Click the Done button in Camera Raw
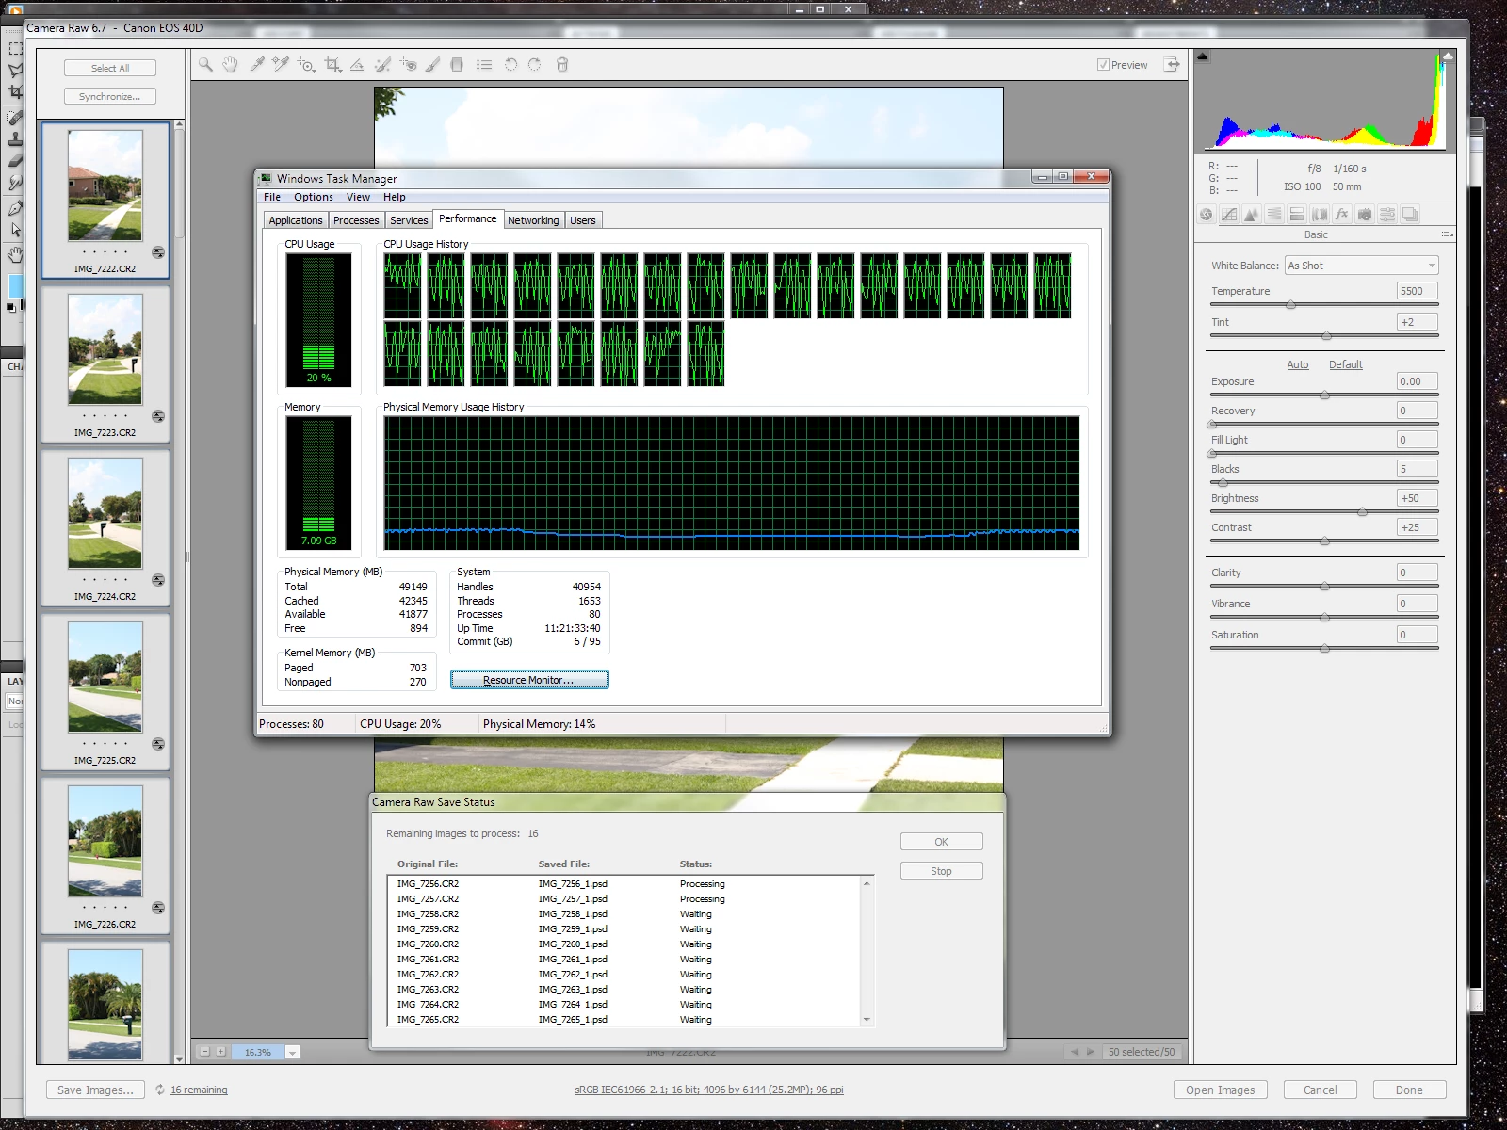Screen dimensions: 1507x1130 point(1409,1090)
